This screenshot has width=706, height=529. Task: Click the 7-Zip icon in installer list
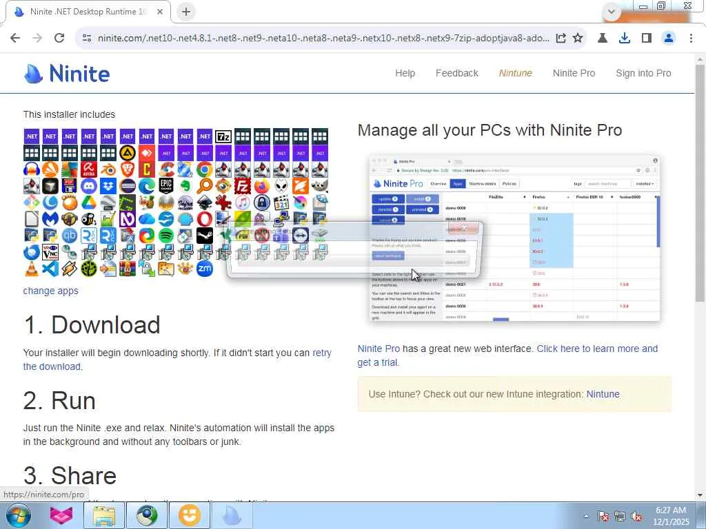point(223,136)
